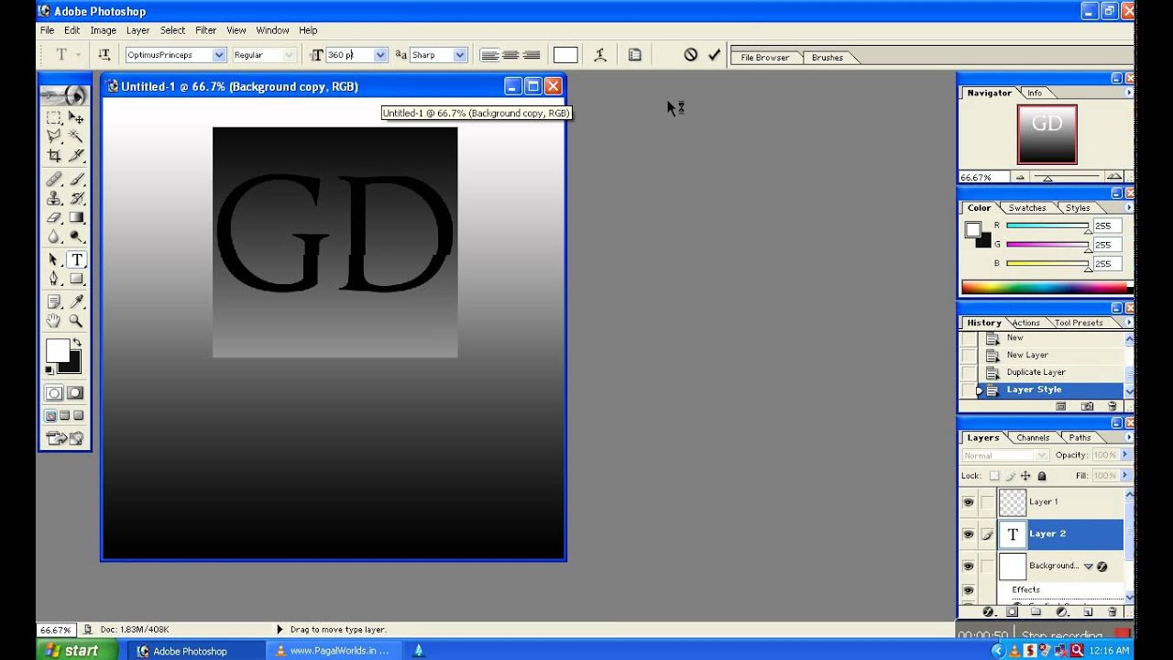
Task: Toggle the Character and Paragraph palettes icon
Action: click(634, 55)
